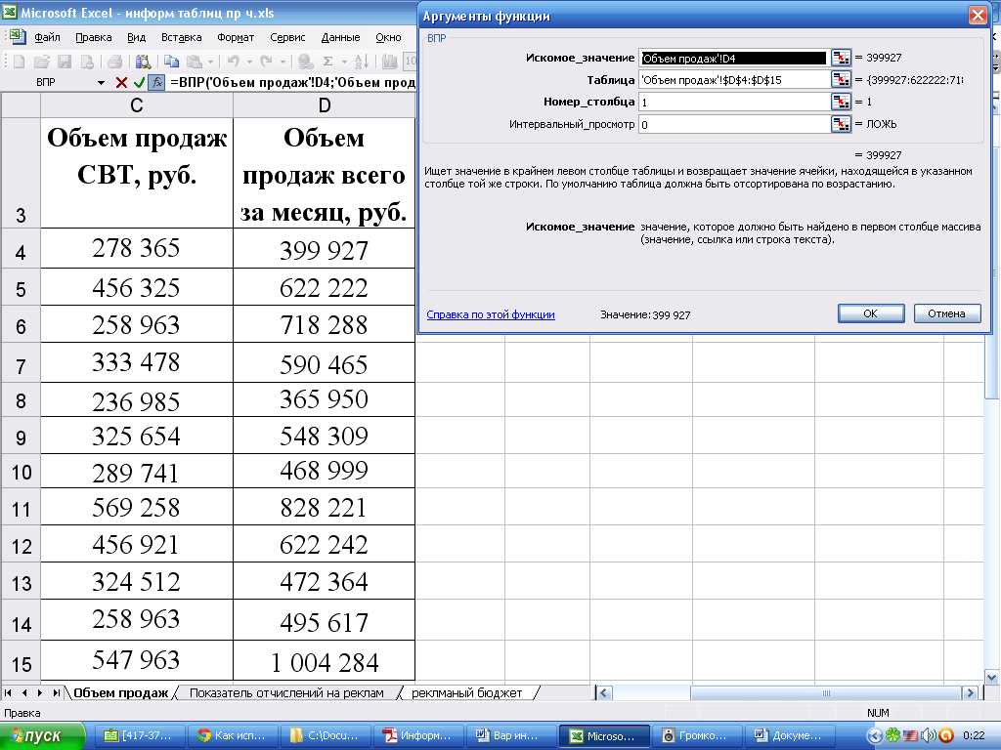The height and width of the screenshot is (750, 1001).
Task: Click the AutoSum sigma icon
Action: pos(328,62)
